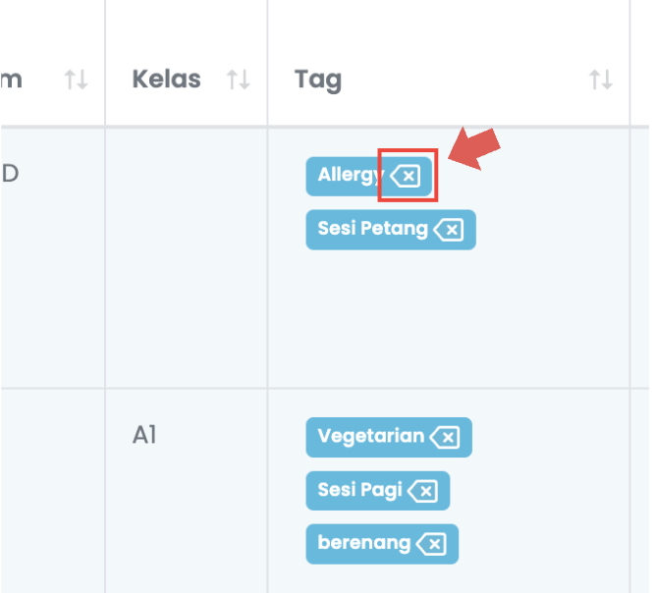
Task: Click the cell showing letter D
Action: [11, 173]
